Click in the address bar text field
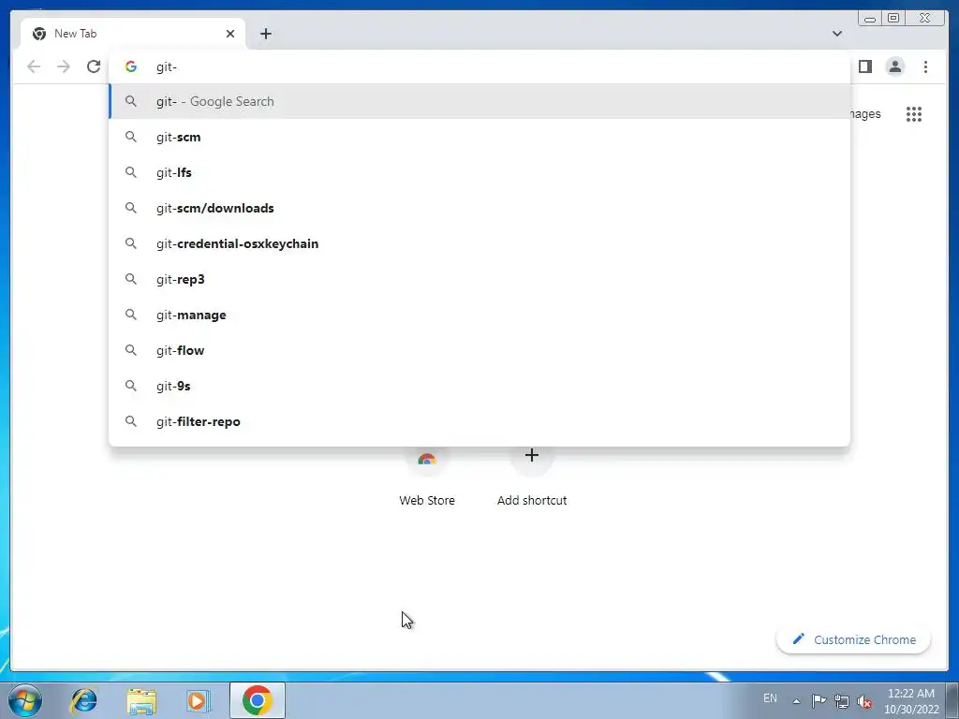 (x=479, y=66)
